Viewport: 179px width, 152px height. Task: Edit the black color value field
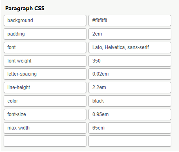130,101
